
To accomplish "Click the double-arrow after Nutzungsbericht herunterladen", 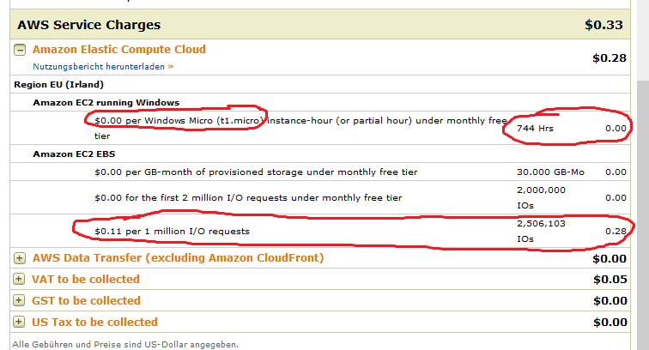I will coord(171,67).
